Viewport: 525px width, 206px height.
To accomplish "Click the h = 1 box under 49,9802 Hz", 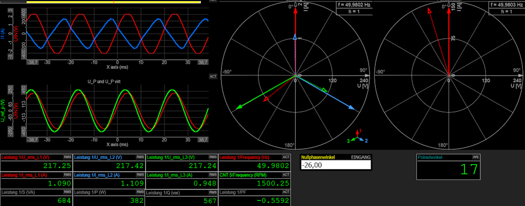I will point(354,12).
